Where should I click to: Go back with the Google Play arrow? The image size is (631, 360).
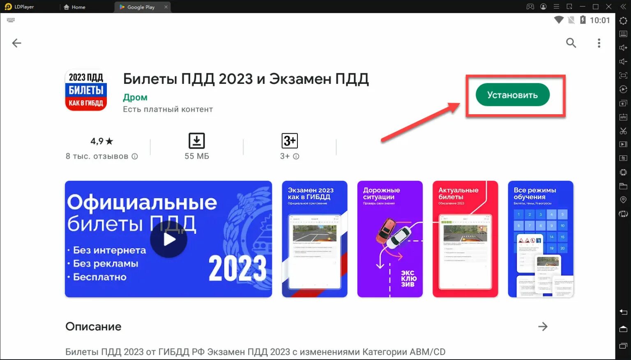point(16,43)
